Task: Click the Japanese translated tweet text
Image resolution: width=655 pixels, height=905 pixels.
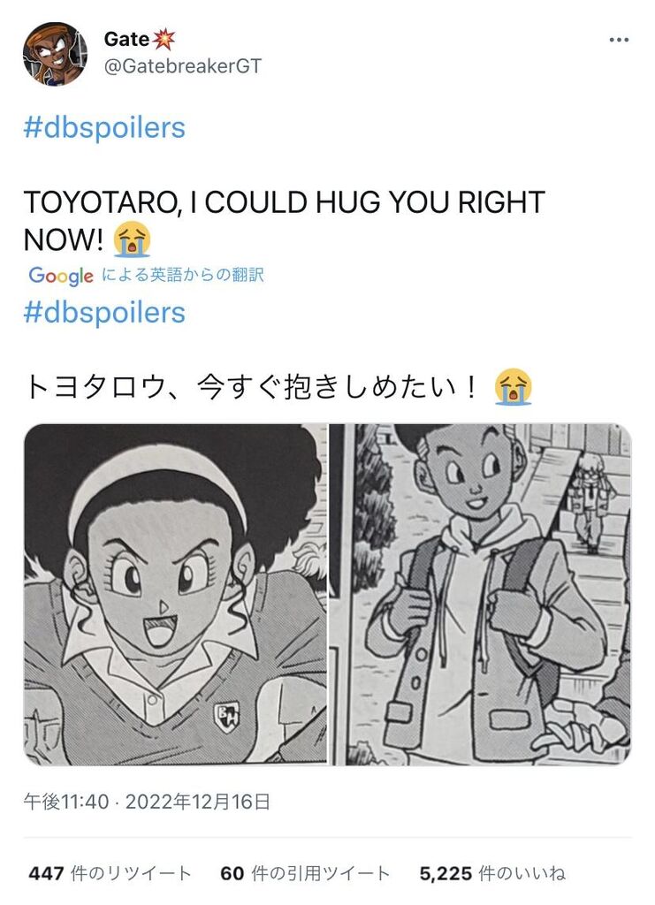Action: coord(252,387)
